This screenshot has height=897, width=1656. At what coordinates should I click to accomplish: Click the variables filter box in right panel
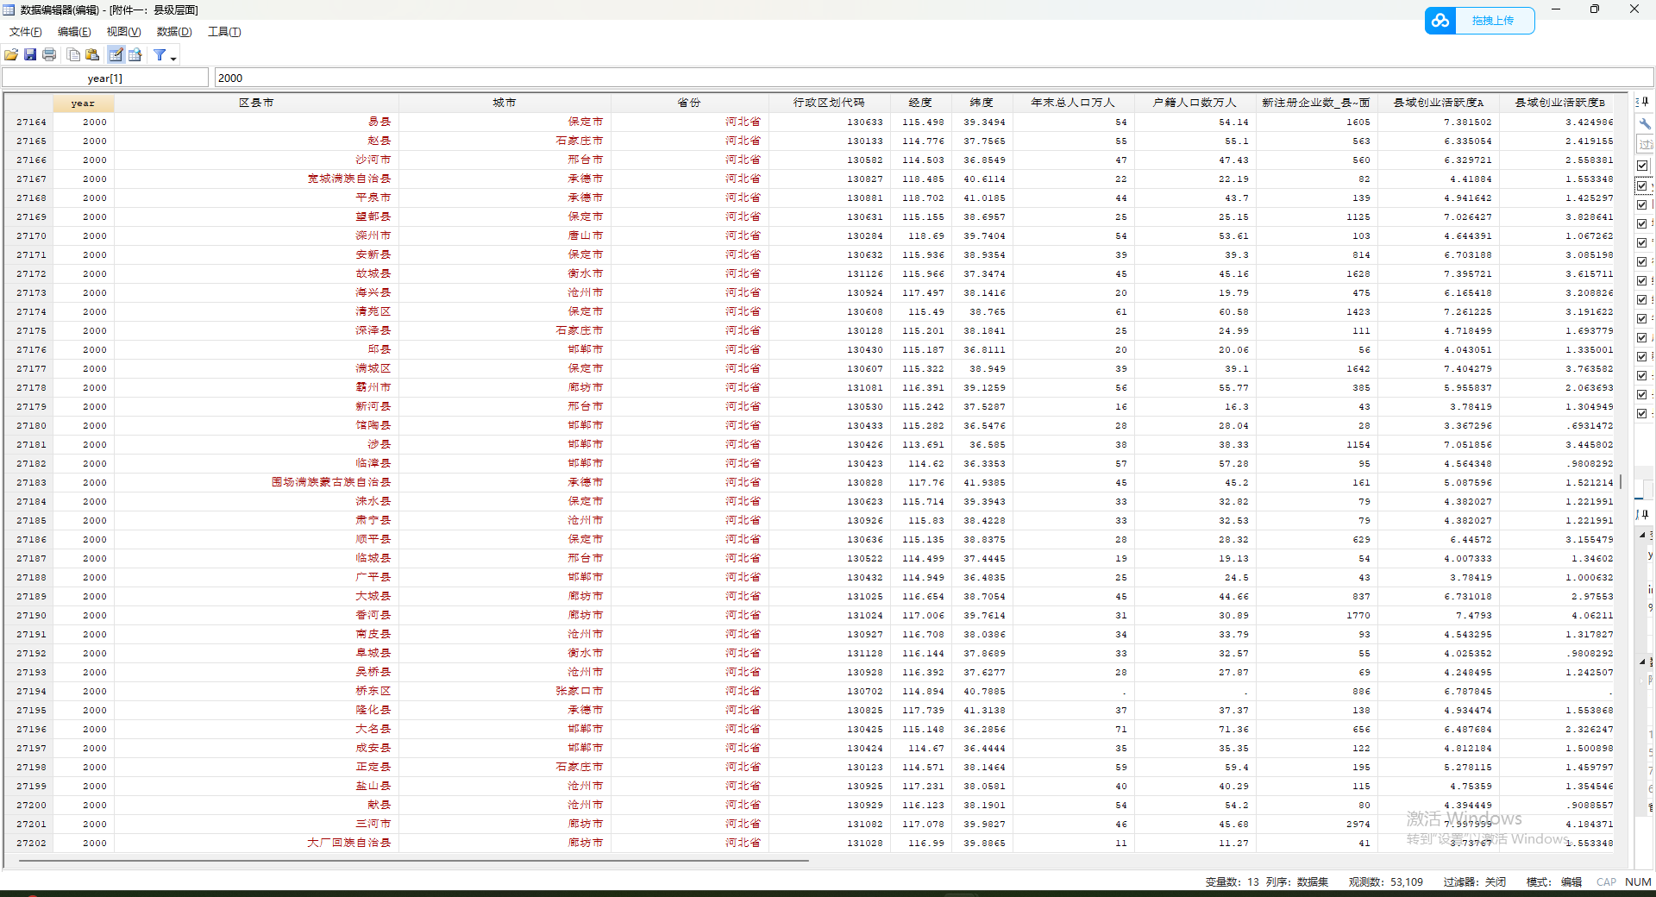click(x=1646, y=144)
